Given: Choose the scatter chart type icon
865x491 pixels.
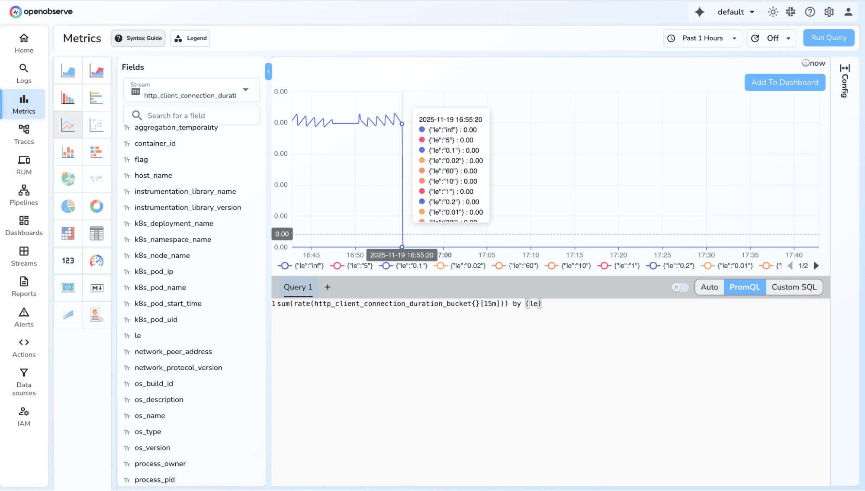Looking at the screenshot, I should 96,125.
